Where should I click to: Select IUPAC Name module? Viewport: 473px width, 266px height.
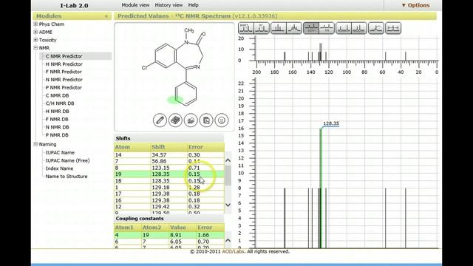click(x=60, y=153)
